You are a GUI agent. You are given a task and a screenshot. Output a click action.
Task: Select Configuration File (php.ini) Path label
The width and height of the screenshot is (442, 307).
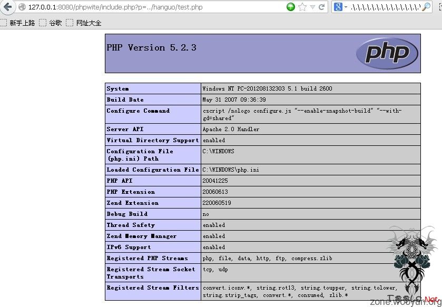pyautogui.click(x=140, y=155)
